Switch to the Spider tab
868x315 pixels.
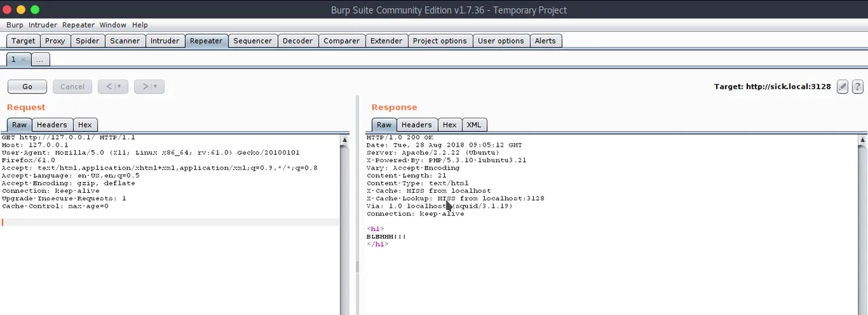pos(87,41)
